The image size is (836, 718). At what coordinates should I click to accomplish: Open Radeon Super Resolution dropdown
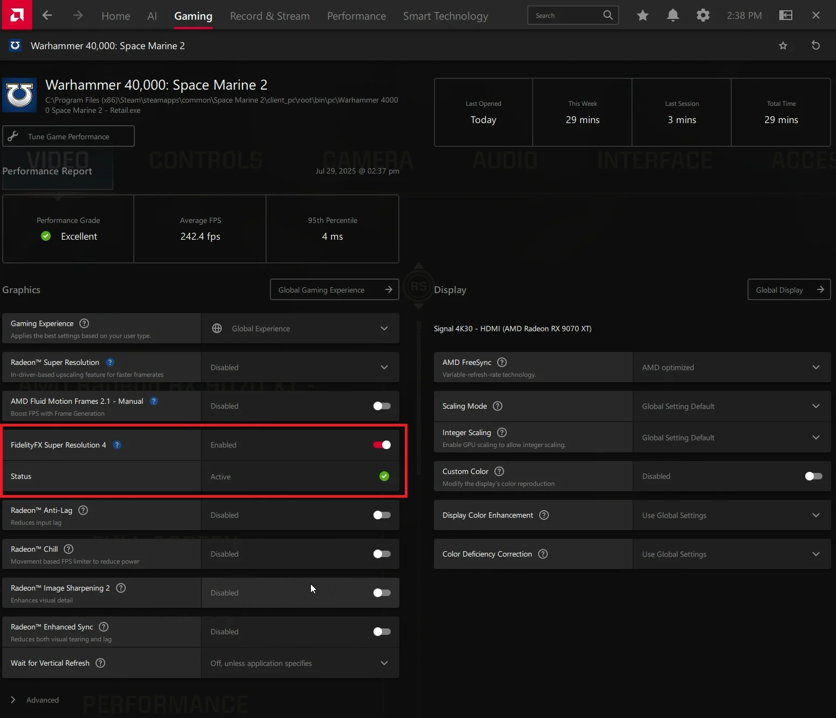[x=300, y=368]
